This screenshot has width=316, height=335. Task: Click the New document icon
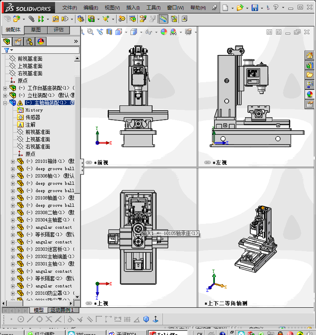(225, 8)
